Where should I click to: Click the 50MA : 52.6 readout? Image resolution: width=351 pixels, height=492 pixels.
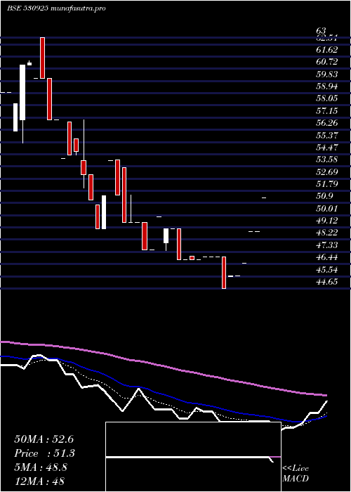(44, 439)
